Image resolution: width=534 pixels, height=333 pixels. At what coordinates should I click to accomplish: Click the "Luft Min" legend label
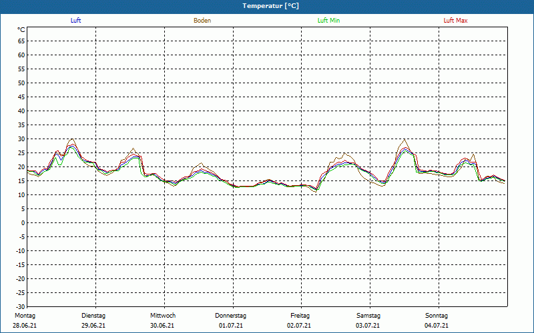328,21
